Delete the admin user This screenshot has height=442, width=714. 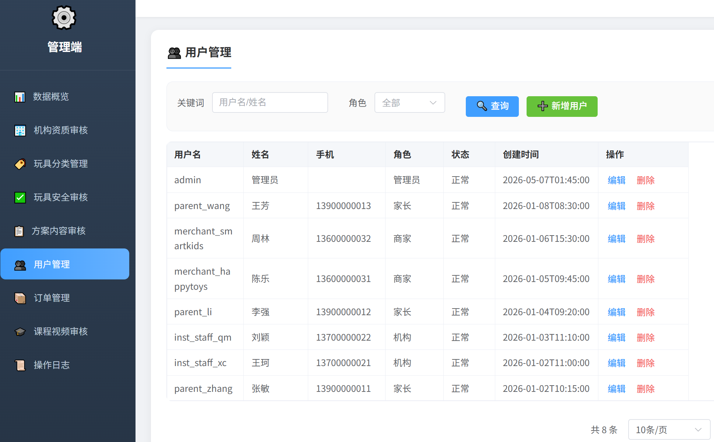click(646, 180)
